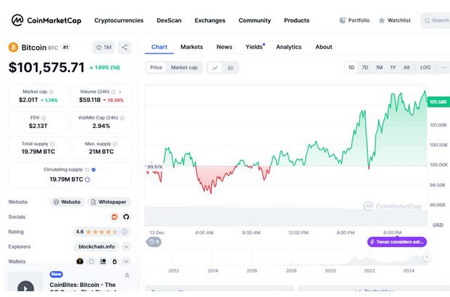Click the share icon next to Bitcoin
450x297 pixels.
(x=125, y=47)
